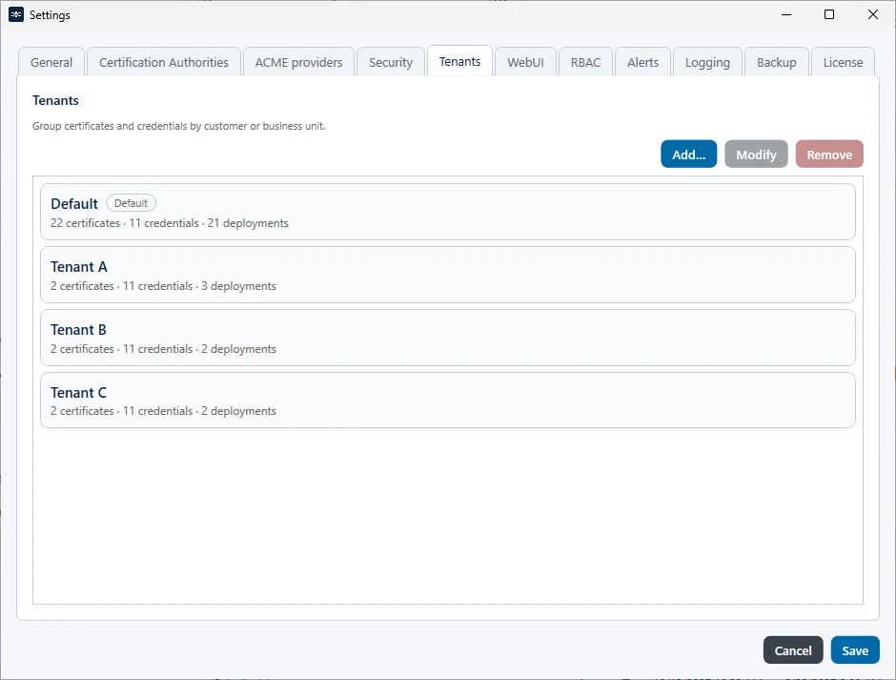Go to the Security tab
This screenshot has width=896, height=680.
click(x=390, y=62)
